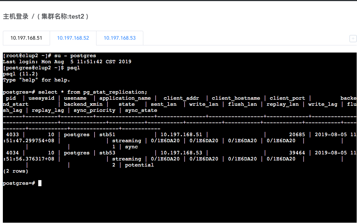
Task: Click the stb53 application name entry
Action: 107,153
